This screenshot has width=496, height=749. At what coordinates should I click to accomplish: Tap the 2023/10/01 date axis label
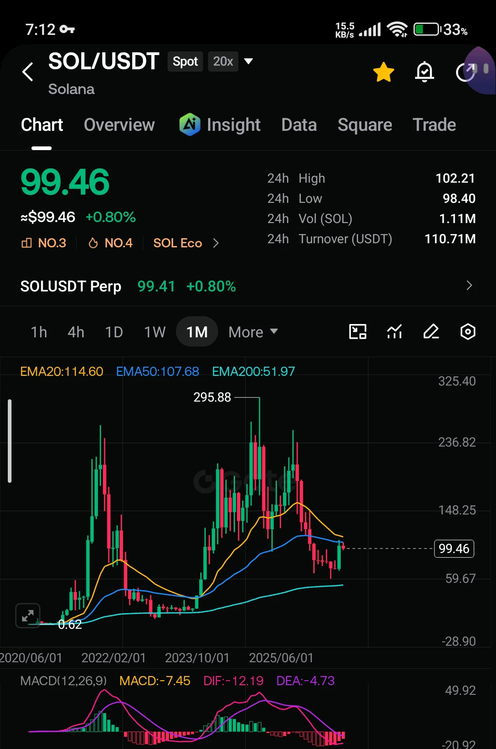pyautogui.click(x=197, y=658)
